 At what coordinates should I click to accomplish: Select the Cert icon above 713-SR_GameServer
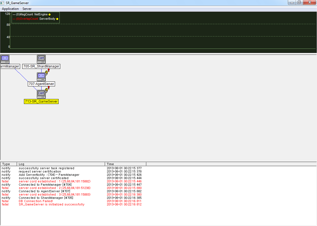(41, 94)
